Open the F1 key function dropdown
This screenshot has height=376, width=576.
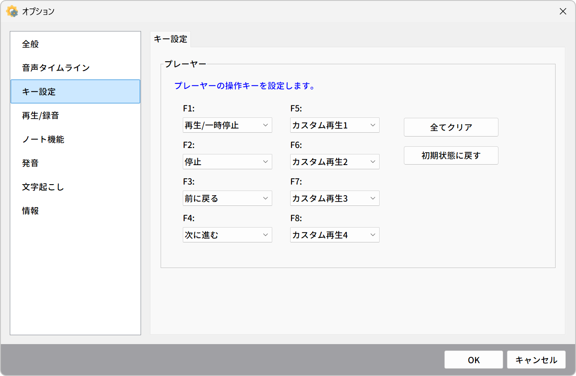point(228,125)
